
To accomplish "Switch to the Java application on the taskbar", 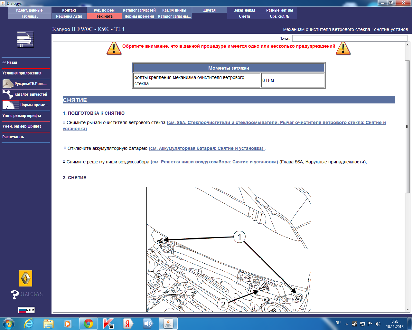I will click(x=168, y=324).
